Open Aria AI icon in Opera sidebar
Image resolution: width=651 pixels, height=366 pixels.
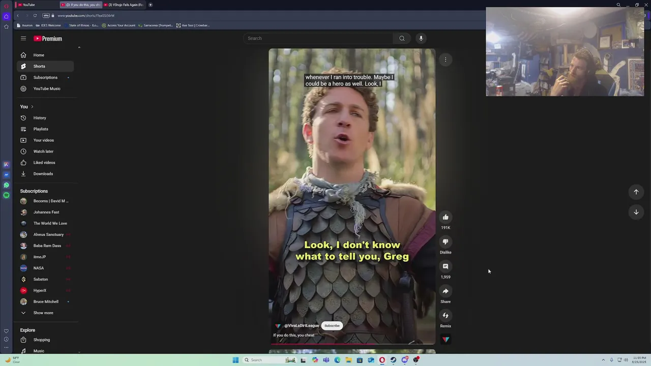6,165
